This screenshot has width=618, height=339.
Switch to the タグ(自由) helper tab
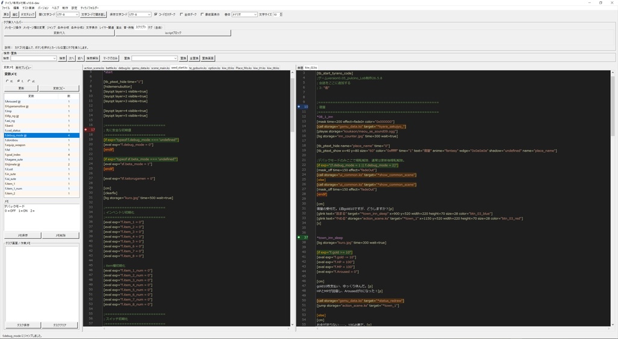click(155, 28)
